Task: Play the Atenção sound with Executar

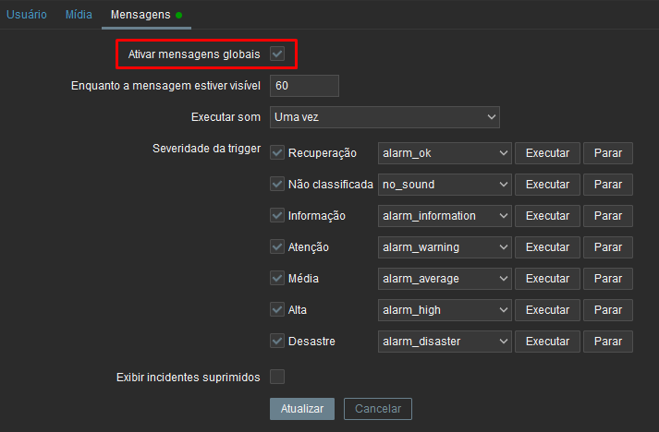Action: [547, 246]
